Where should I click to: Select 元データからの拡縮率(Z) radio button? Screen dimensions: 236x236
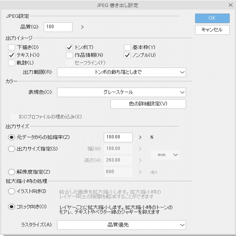12,137
